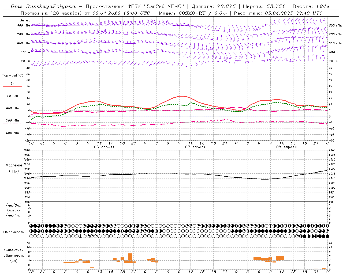Click the 'Облачность' cloud cover label
Screen dimensions: 343x274
point(14,232)
